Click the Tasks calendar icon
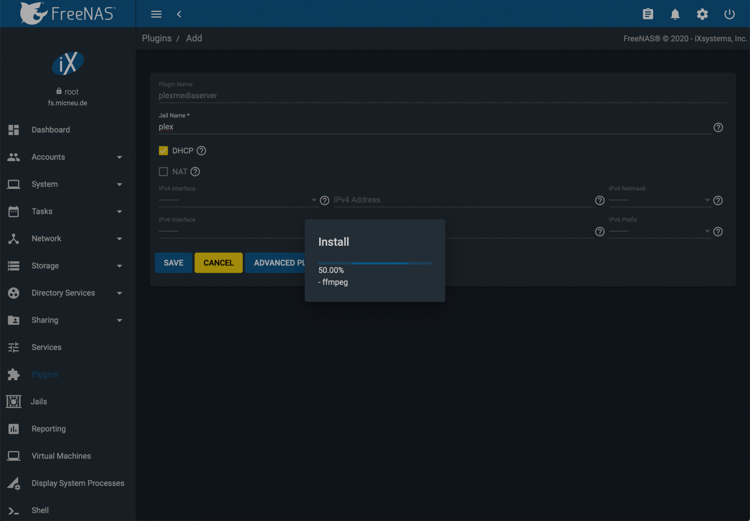This screenshot has height=521, width=750. [x=13, y=211]
